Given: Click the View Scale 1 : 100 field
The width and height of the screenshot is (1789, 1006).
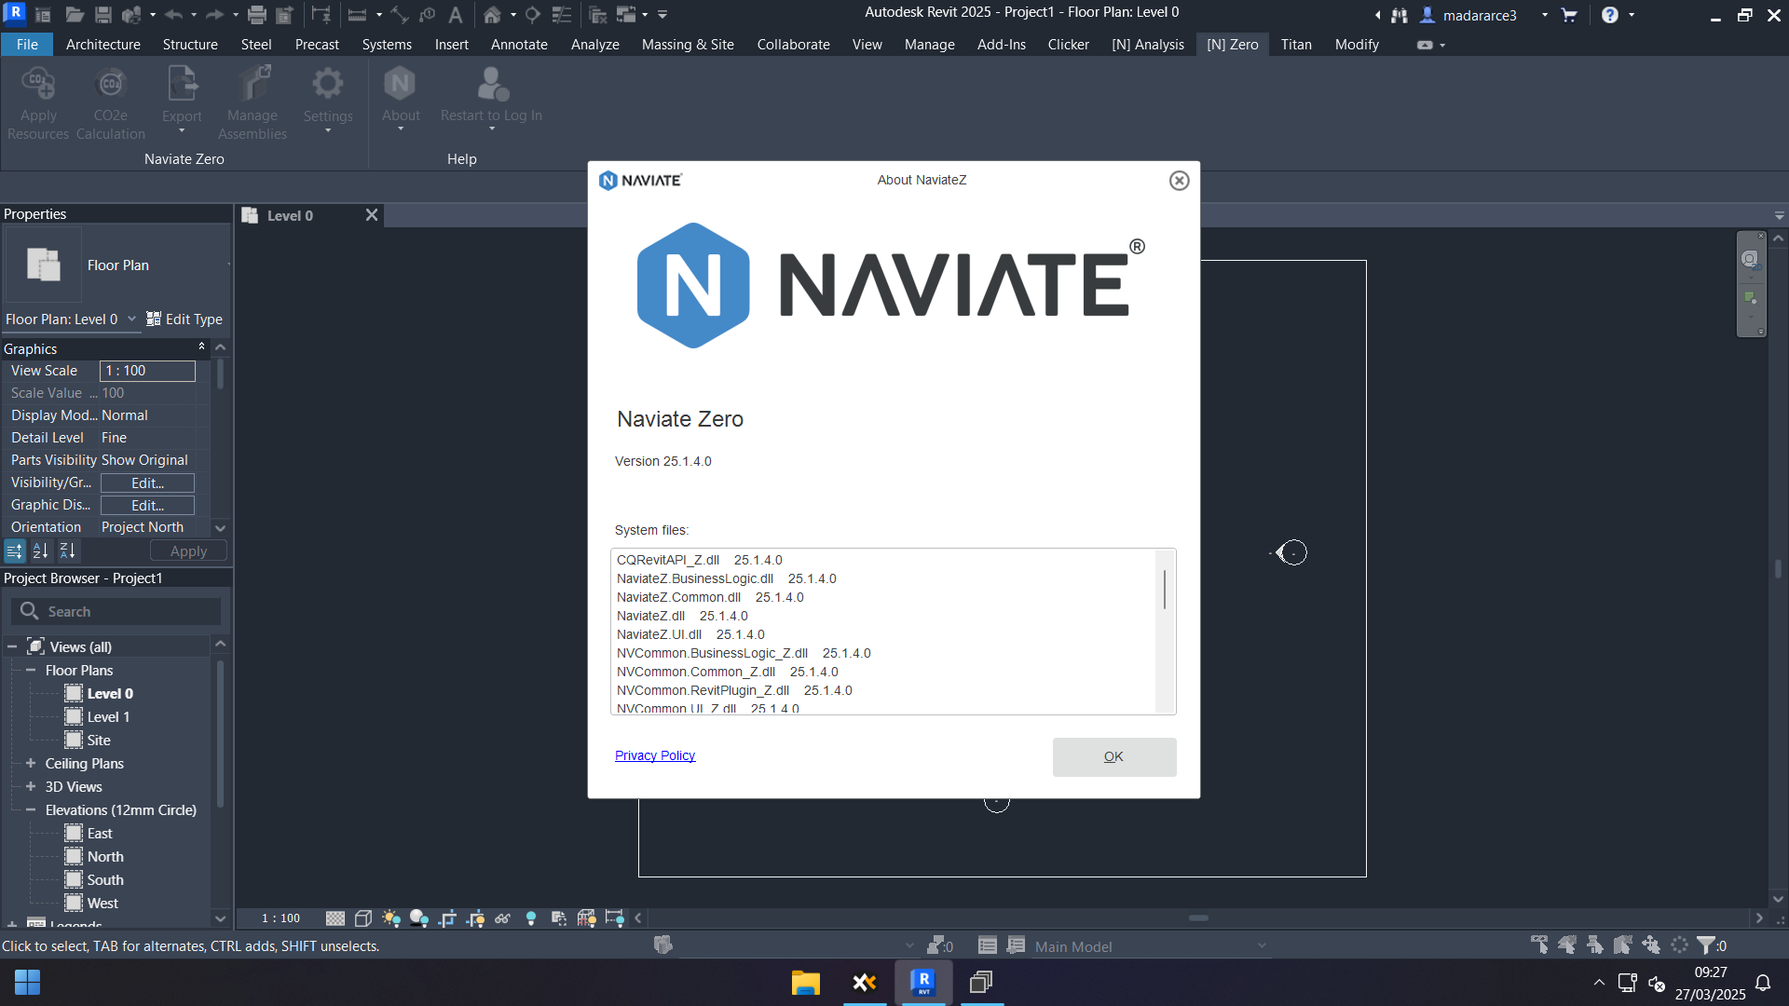Looking at the screenshot, I should click(147, 371).
